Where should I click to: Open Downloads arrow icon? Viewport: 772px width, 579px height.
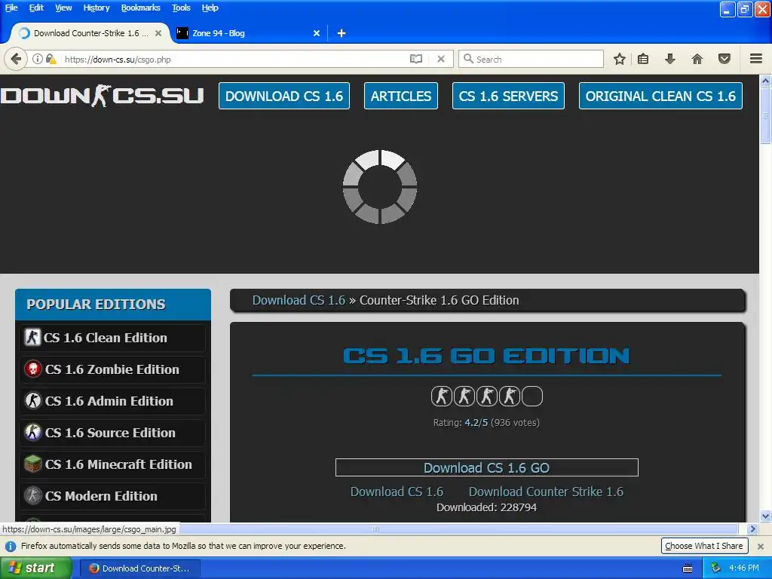670,59
